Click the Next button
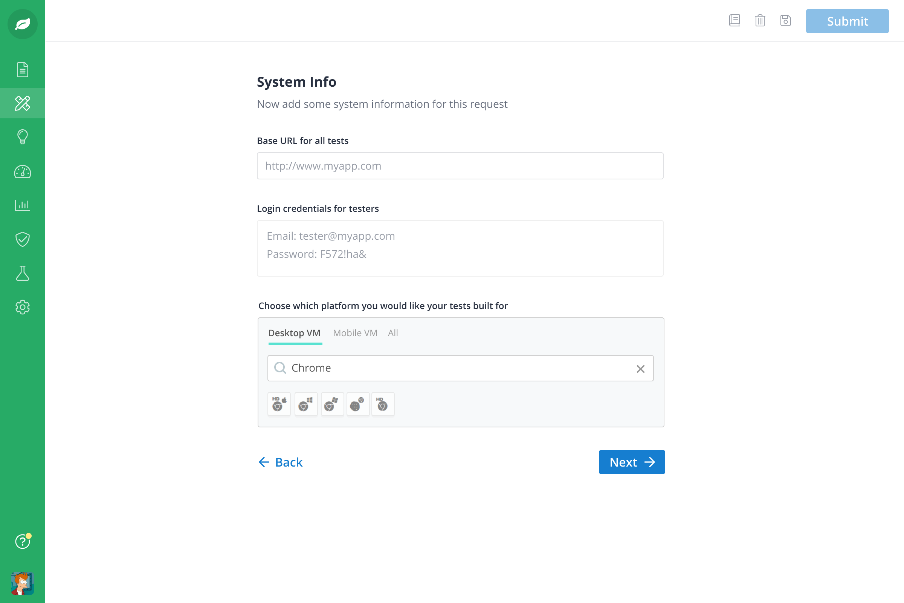This screenshot has height=603, width=904. [632, 462]
